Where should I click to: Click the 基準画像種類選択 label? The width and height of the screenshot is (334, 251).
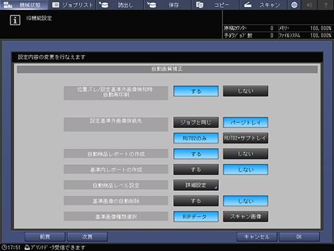(x=116, y=217)
